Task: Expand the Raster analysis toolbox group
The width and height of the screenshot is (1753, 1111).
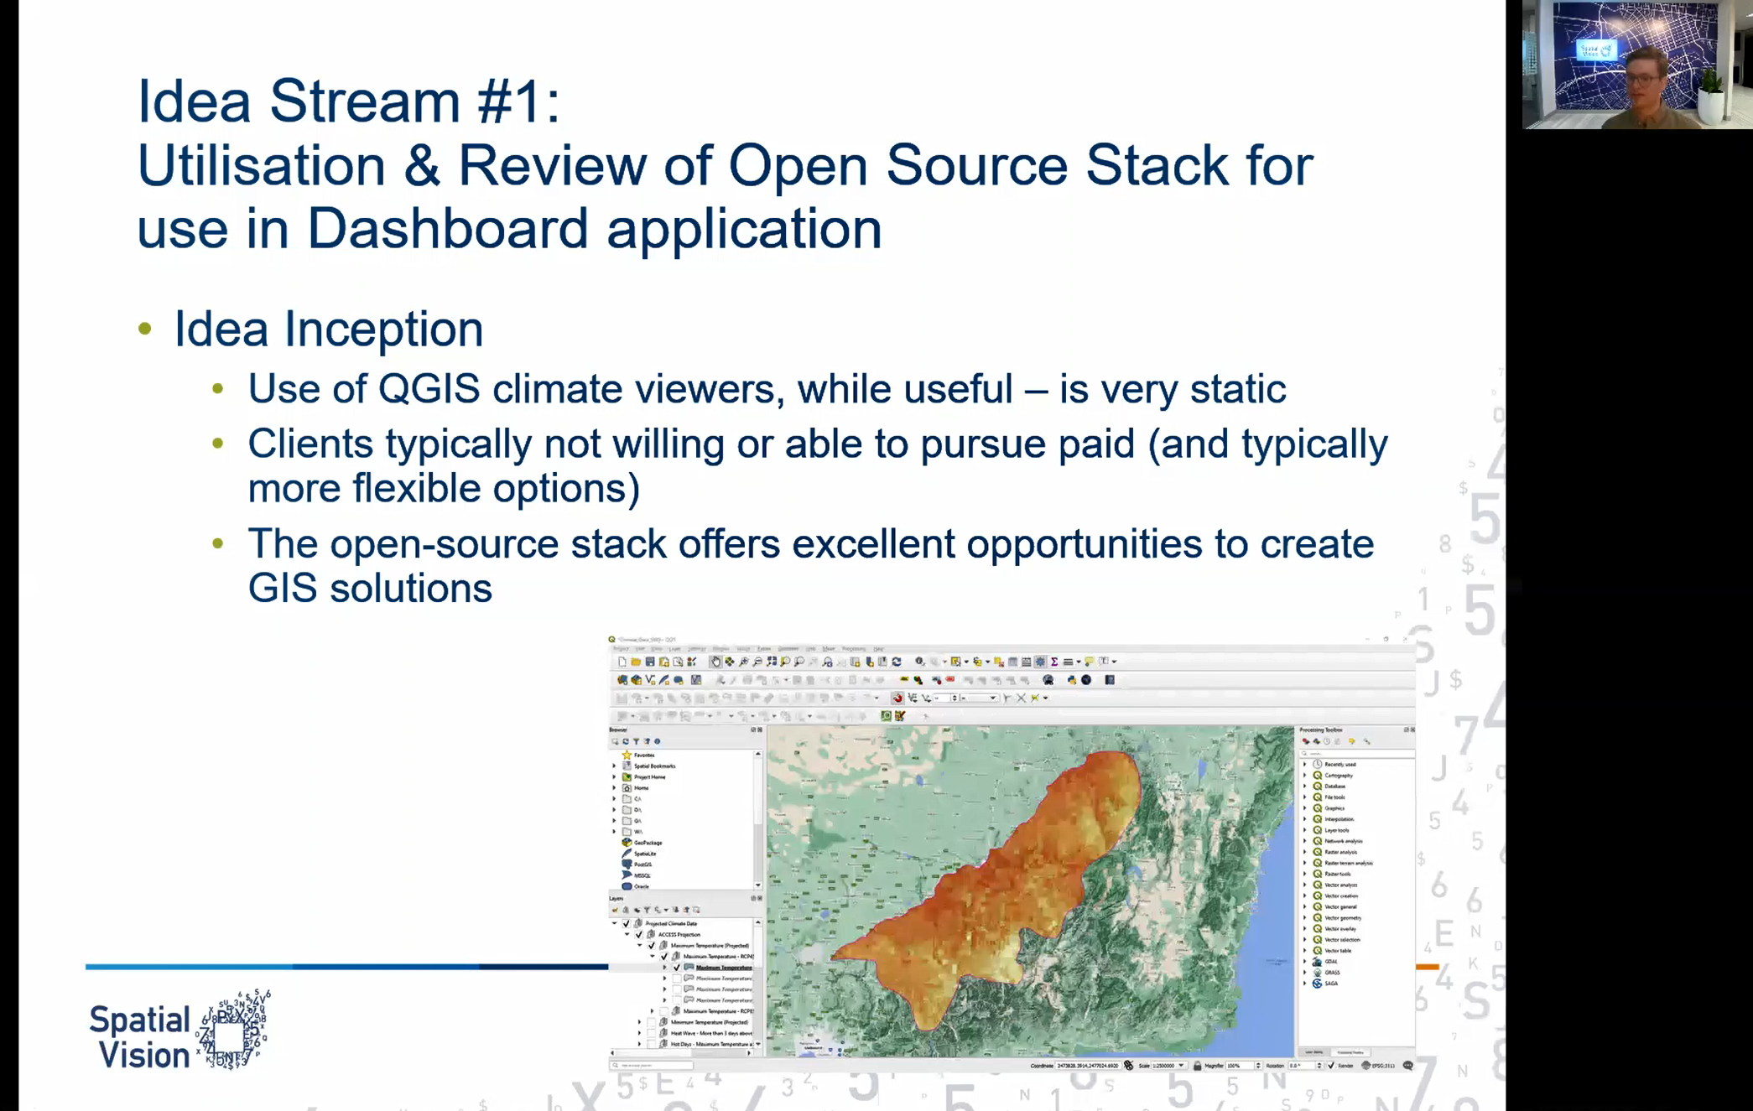Action: coord(1304,851)
